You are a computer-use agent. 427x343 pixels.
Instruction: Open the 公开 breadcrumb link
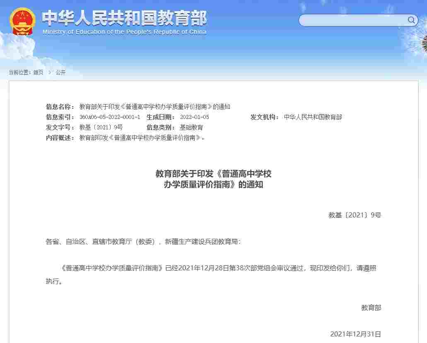(61, 73)
